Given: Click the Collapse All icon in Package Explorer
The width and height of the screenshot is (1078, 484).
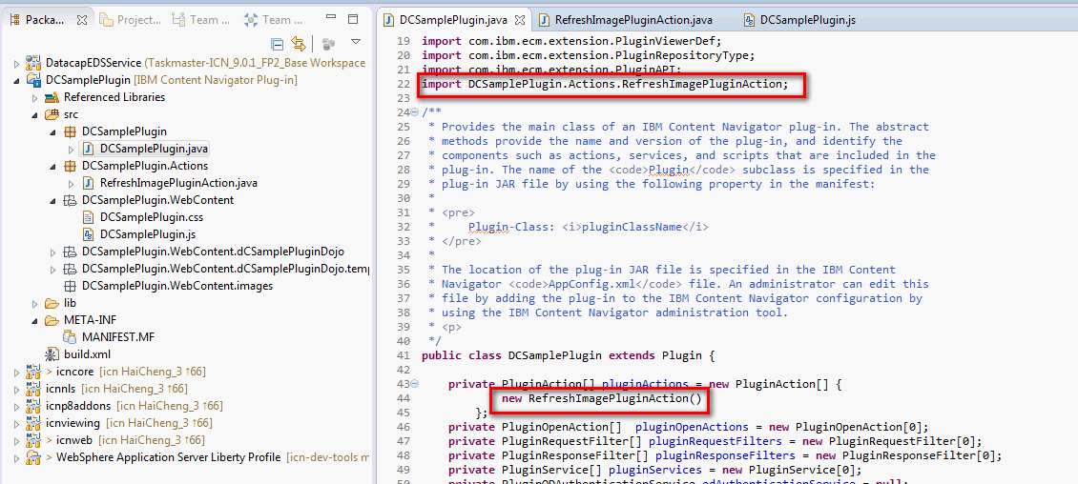Looking at the screenshot, I should (278, 43).
